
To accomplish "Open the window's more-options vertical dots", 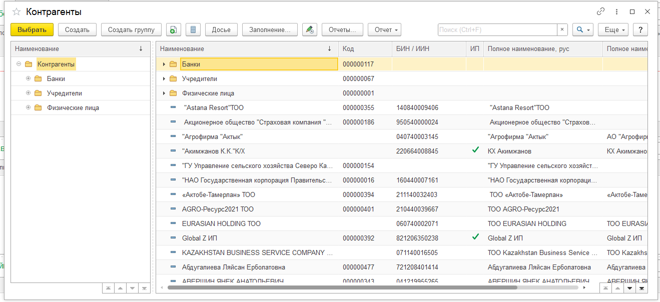I will [x=616, y=11].
